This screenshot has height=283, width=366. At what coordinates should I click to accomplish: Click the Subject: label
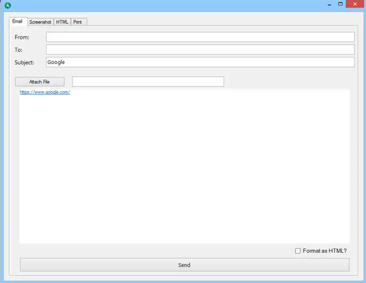click(24, 63)
